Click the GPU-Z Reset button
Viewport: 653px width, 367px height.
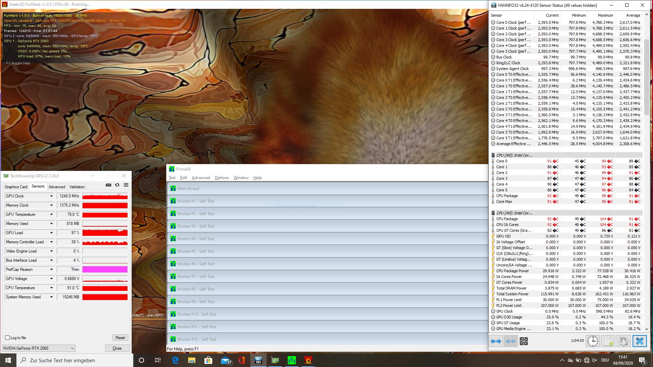(x=120, y=338)
